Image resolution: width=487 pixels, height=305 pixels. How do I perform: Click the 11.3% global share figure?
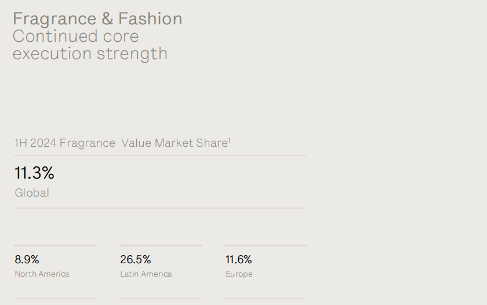pos(34,173)
